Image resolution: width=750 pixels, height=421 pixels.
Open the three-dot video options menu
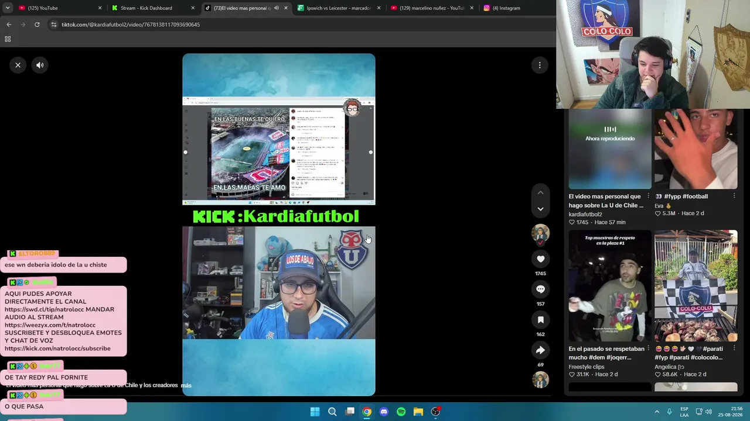pos(540,65)
